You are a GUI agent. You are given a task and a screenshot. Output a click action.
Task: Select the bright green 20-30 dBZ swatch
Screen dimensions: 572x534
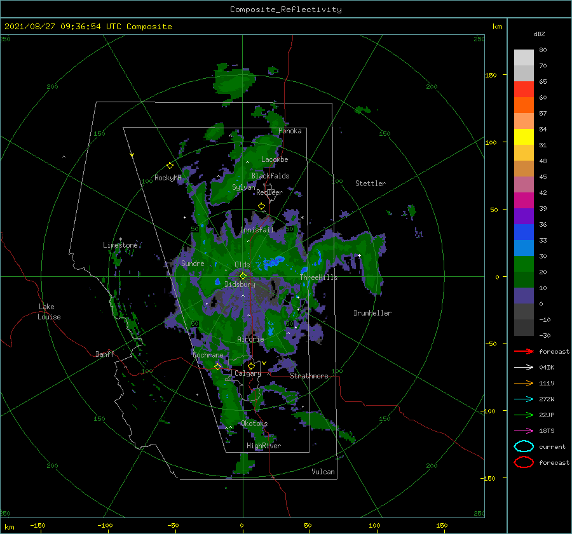coord(524,264)
